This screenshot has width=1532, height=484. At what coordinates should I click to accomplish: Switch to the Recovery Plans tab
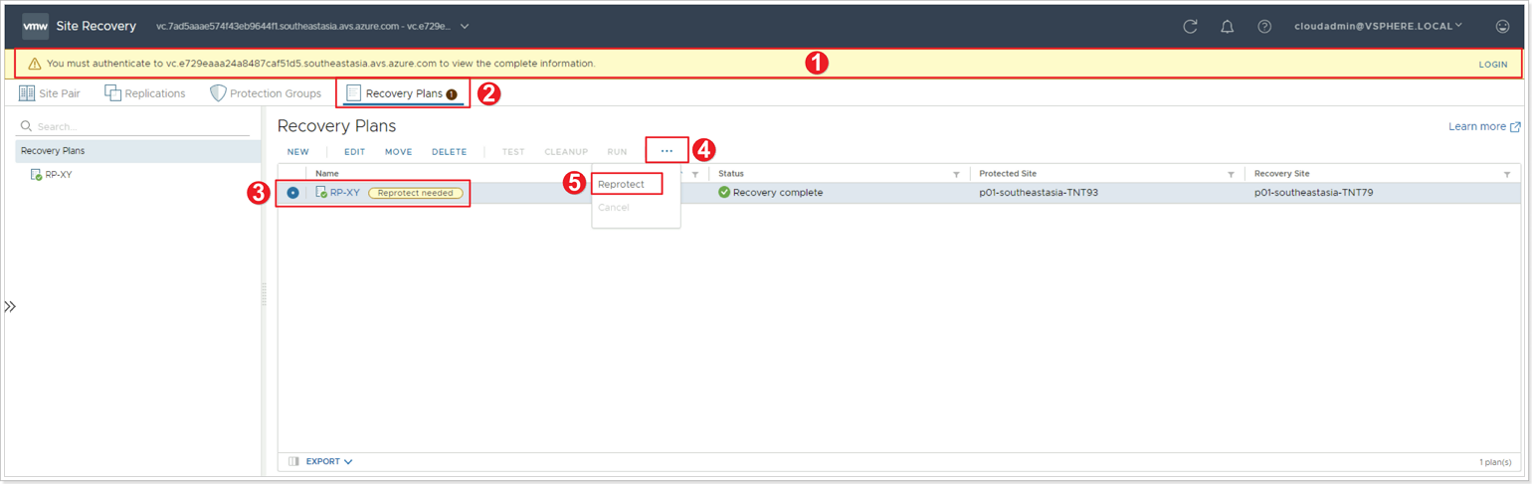click(x=402, y=93)
